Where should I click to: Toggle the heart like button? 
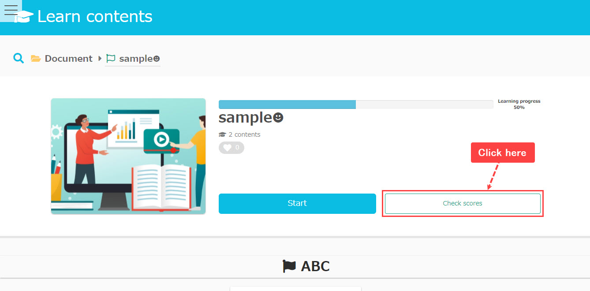231,148
